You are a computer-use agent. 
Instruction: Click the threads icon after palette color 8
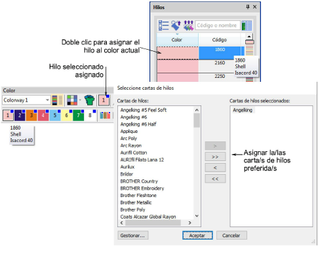(105, 115)
